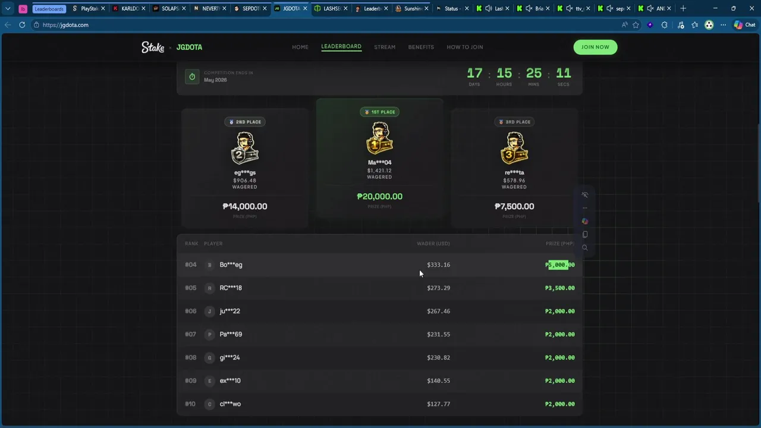Viewport: 761px width, 428px height.
Task: Select player cl***wo in rank 10
Action: [230, 404]
